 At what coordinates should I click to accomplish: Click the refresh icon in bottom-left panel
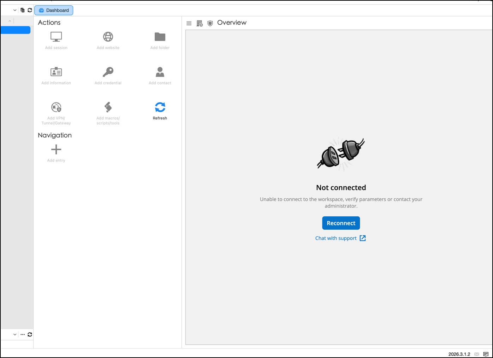pyautogui.click(x=30, y=334)
